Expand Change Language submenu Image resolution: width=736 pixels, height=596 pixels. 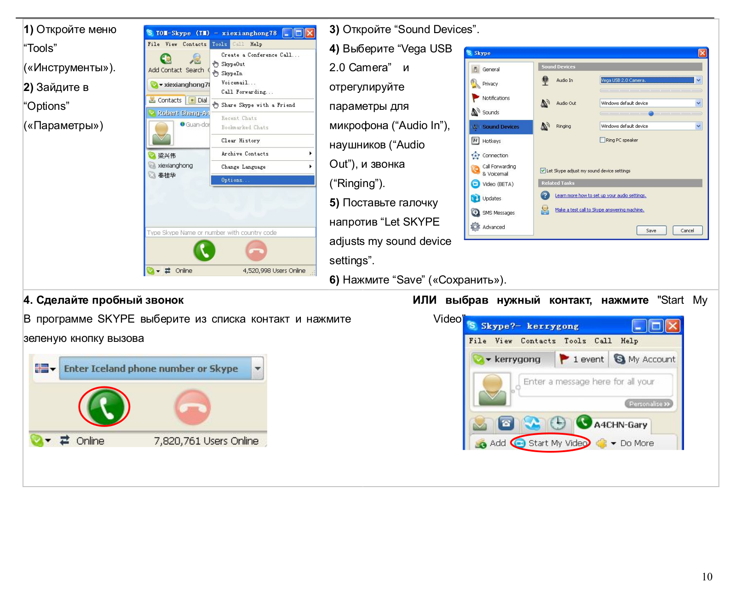point(262,167)
